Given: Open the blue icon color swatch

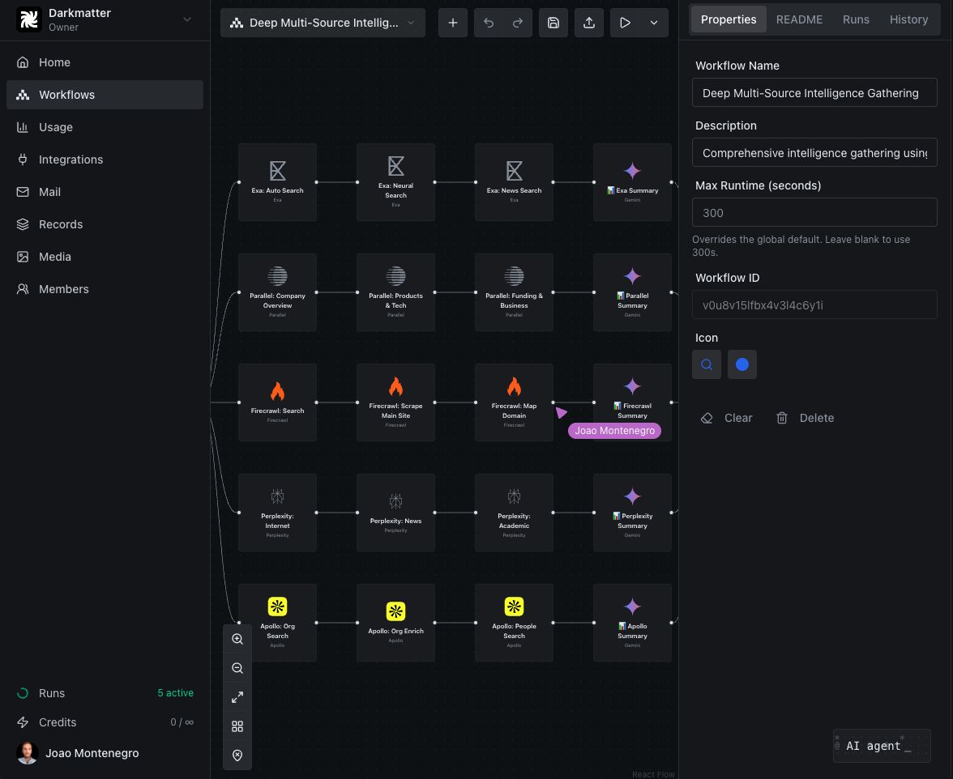Looking at the screenshot, I should (742, 364).
